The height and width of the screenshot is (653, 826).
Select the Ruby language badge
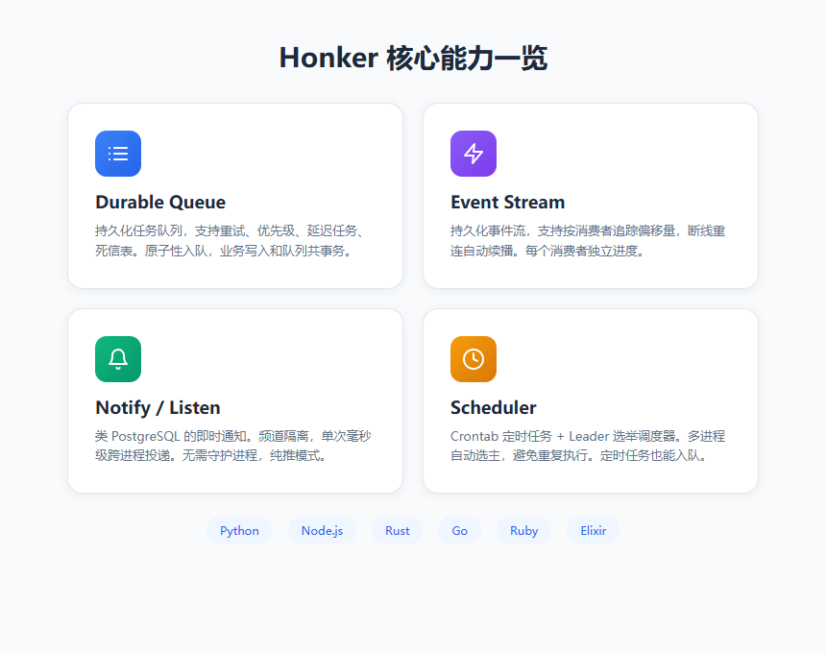[x=523, y=530]
